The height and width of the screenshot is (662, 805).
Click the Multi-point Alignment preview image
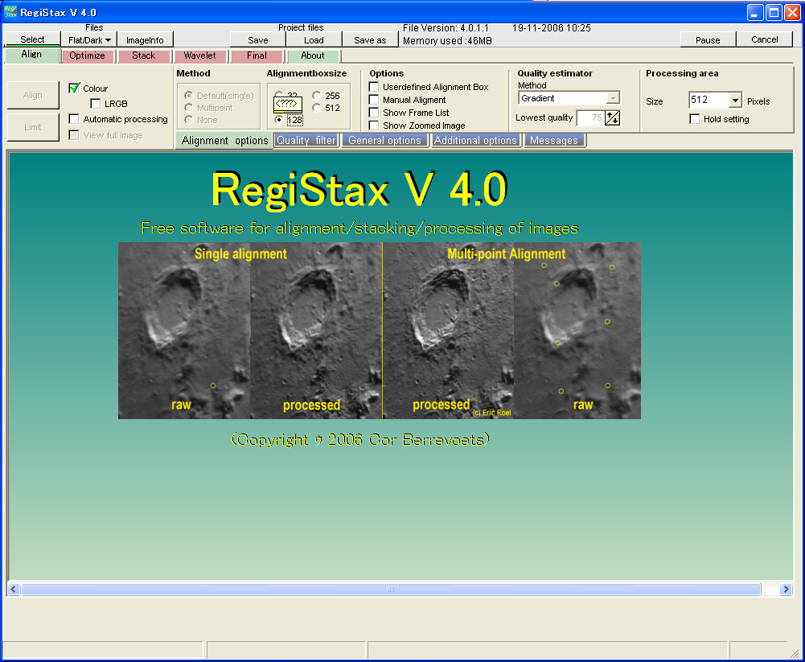[x=511, y=331]
